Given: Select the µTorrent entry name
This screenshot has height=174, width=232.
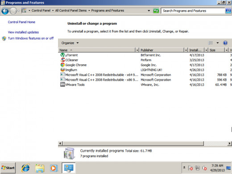Looking at the screenshot, I should (x=71, y=55).
